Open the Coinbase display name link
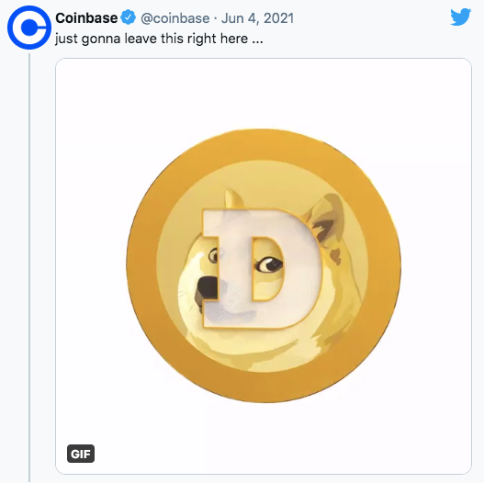Screen dimensions: 484x483 pos(86,17)
